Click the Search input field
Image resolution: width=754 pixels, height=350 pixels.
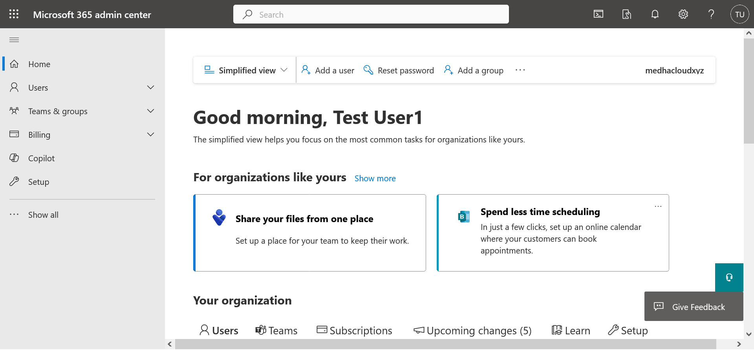pyautogui.click(x=371, y=15)
